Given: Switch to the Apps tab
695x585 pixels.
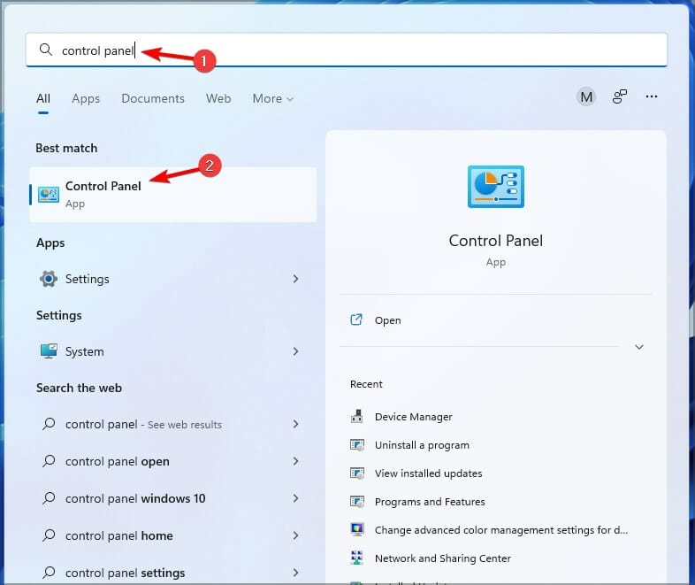Looking at the screenshot, I should point(86,98).
